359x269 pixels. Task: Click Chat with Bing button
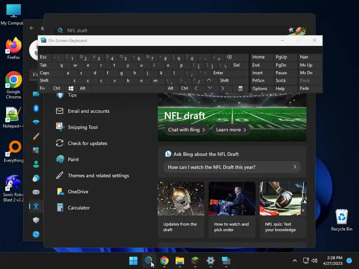point(187,130)
